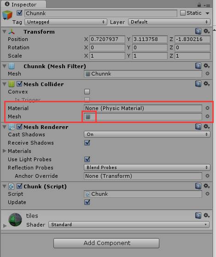This screenshot has width=216, height=257.
Task: Open the Shader dropdown showing Standard
Action: pyautogui.click(x=129, y=225)
